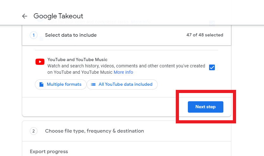Toggle the faded Tasks checkbox behind the header
This screenshot has height=156, width=264.
tap(212, 23)
